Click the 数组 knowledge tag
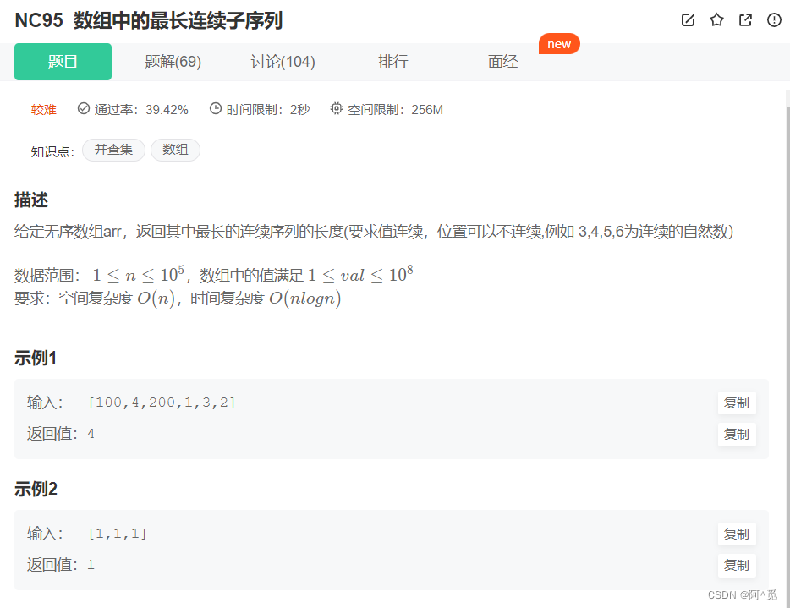This screenshot has height=608, width=790. pos(175,150)
